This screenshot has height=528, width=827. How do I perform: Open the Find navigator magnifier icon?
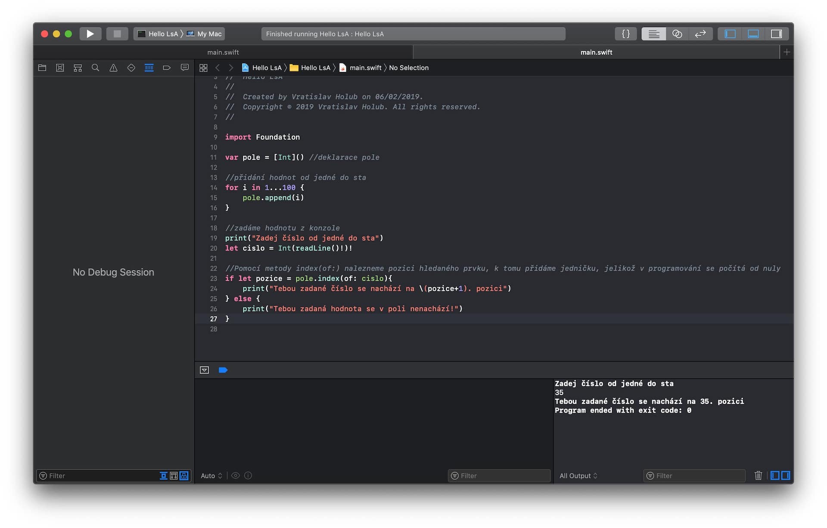96,68
